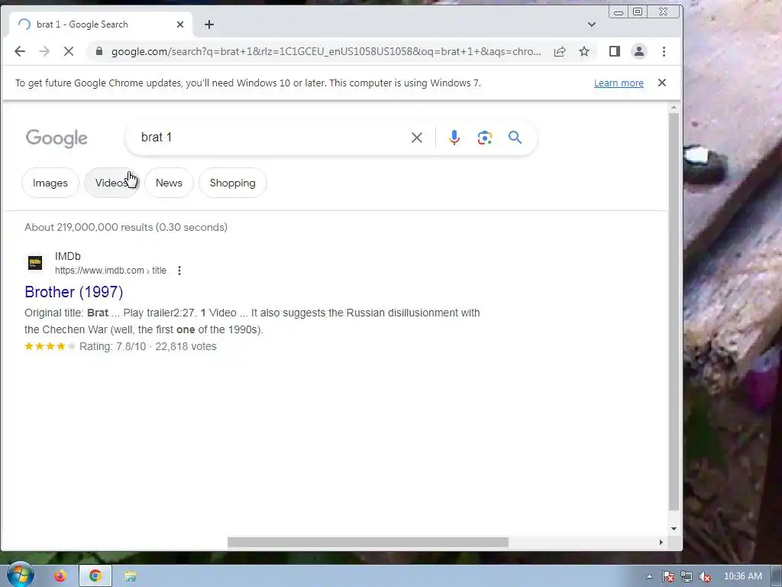The image size is (782, 587).
Task: Click the vertical scrollbar up arrow
Action: 674,107
